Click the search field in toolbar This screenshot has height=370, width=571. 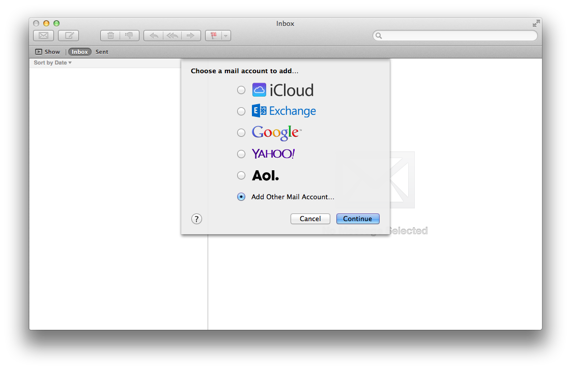(455, 36)
